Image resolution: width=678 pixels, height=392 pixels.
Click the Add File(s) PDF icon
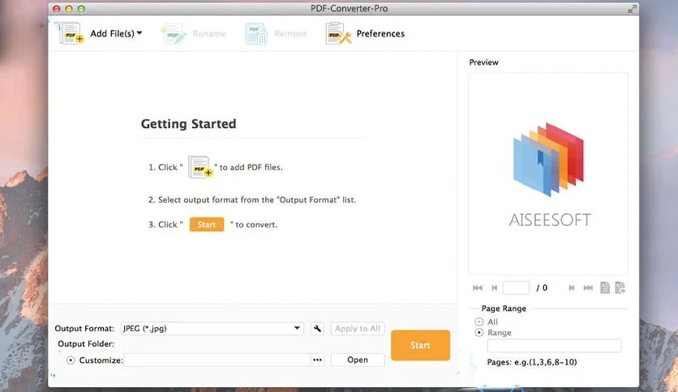pos(71,33)
